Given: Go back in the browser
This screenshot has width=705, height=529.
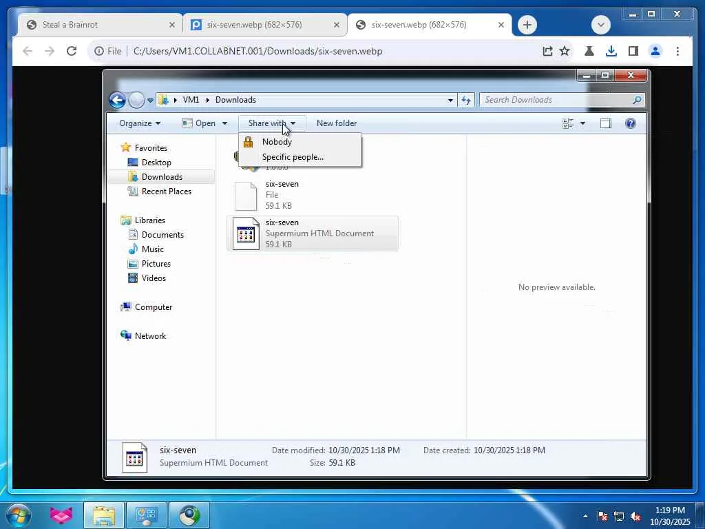Looking at the screenshot, I should 28,51.
